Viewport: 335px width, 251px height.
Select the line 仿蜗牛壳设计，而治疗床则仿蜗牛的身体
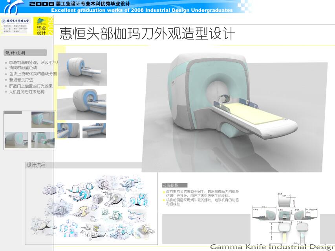[198, 196]
